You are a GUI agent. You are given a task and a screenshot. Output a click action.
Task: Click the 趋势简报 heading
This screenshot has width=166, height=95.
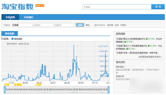[120, 34]
